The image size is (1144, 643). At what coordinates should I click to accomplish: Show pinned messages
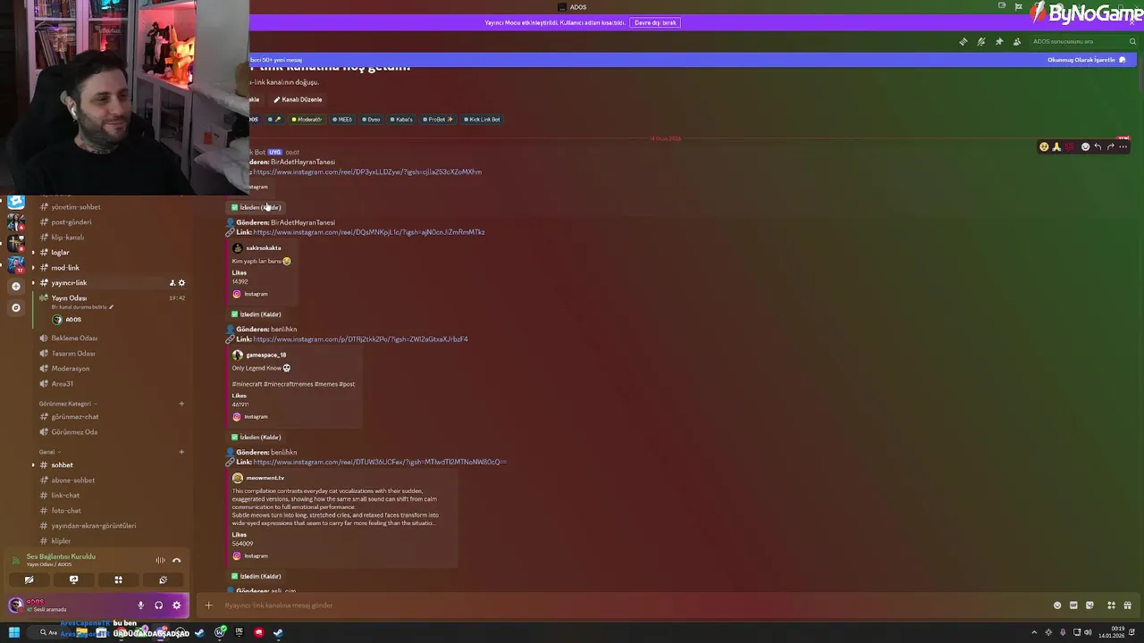point(999,42)
